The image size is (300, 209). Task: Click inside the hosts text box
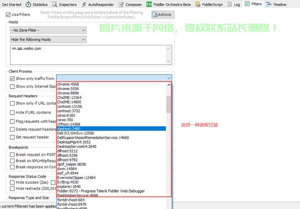[91, 55]
